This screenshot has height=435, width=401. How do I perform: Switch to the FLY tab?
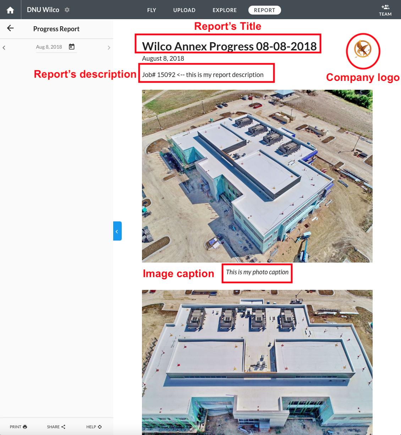(x=152, y=10)
